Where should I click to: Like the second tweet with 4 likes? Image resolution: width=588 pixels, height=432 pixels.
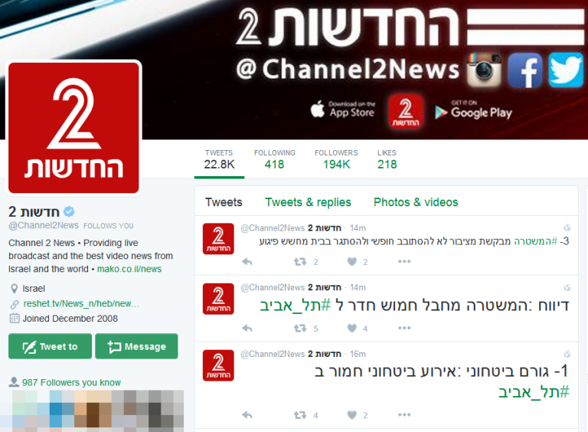pyautogui.click(x=351, y=328)
